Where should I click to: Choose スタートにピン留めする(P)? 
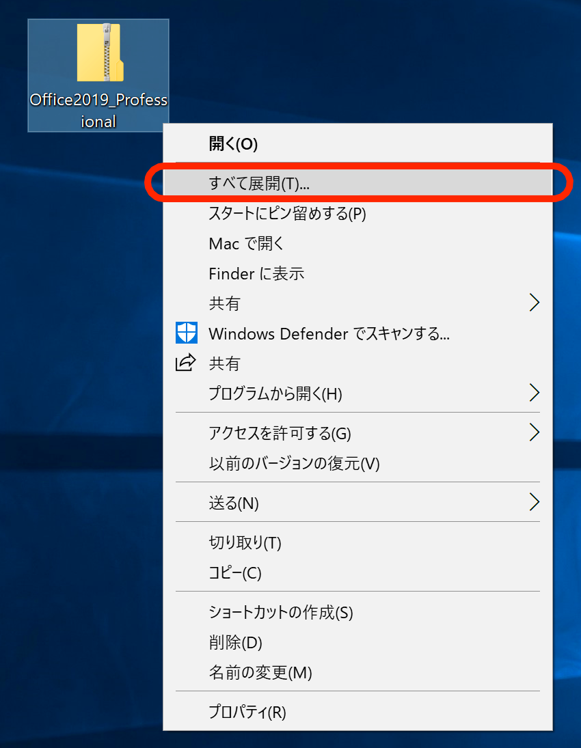(357, 213)
